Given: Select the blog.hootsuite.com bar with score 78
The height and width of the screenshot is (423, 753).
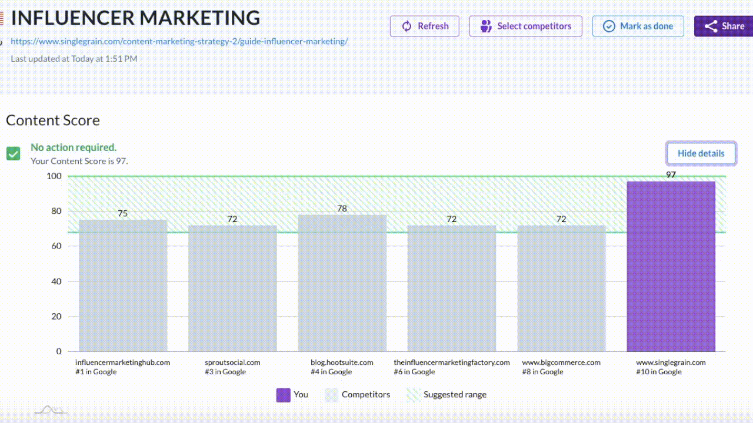Looking at the screenshot, I should (x=342, y=283).
